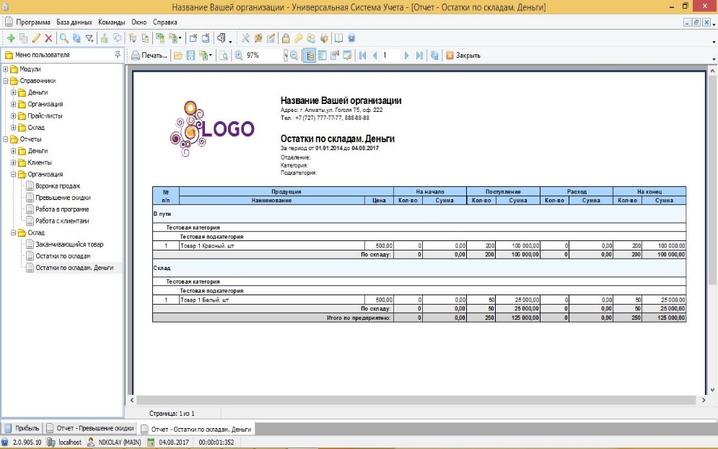Viewport: 718px width, 449px height.
Task: Open filter settings with the funnel icon
Action: [x=89, y=38]
